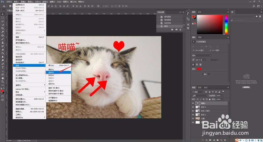
Task: Select the Paint Bucket tool
Action: tap(3, 53)
